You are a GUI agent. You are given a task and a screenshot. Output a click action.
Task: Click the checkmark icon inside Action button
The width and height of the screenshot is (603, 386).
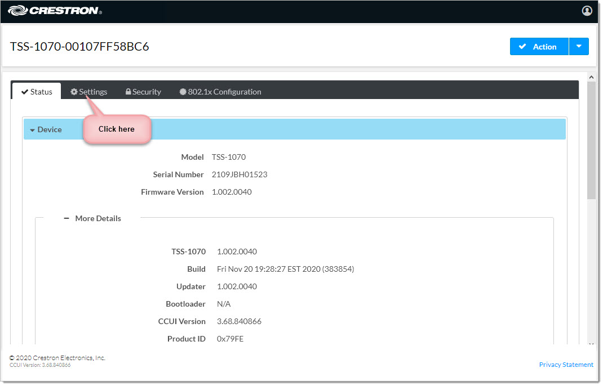(522, 47)
